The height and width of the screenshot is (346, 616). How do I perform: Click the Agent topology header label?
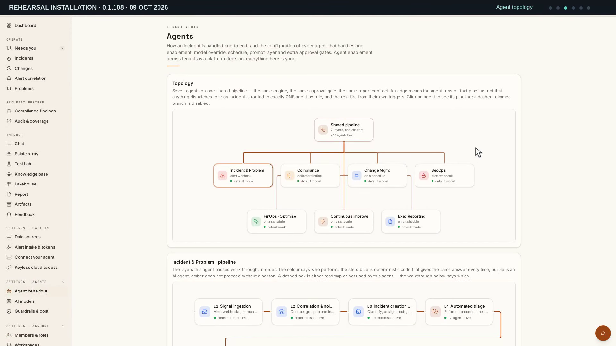point(514,7)
